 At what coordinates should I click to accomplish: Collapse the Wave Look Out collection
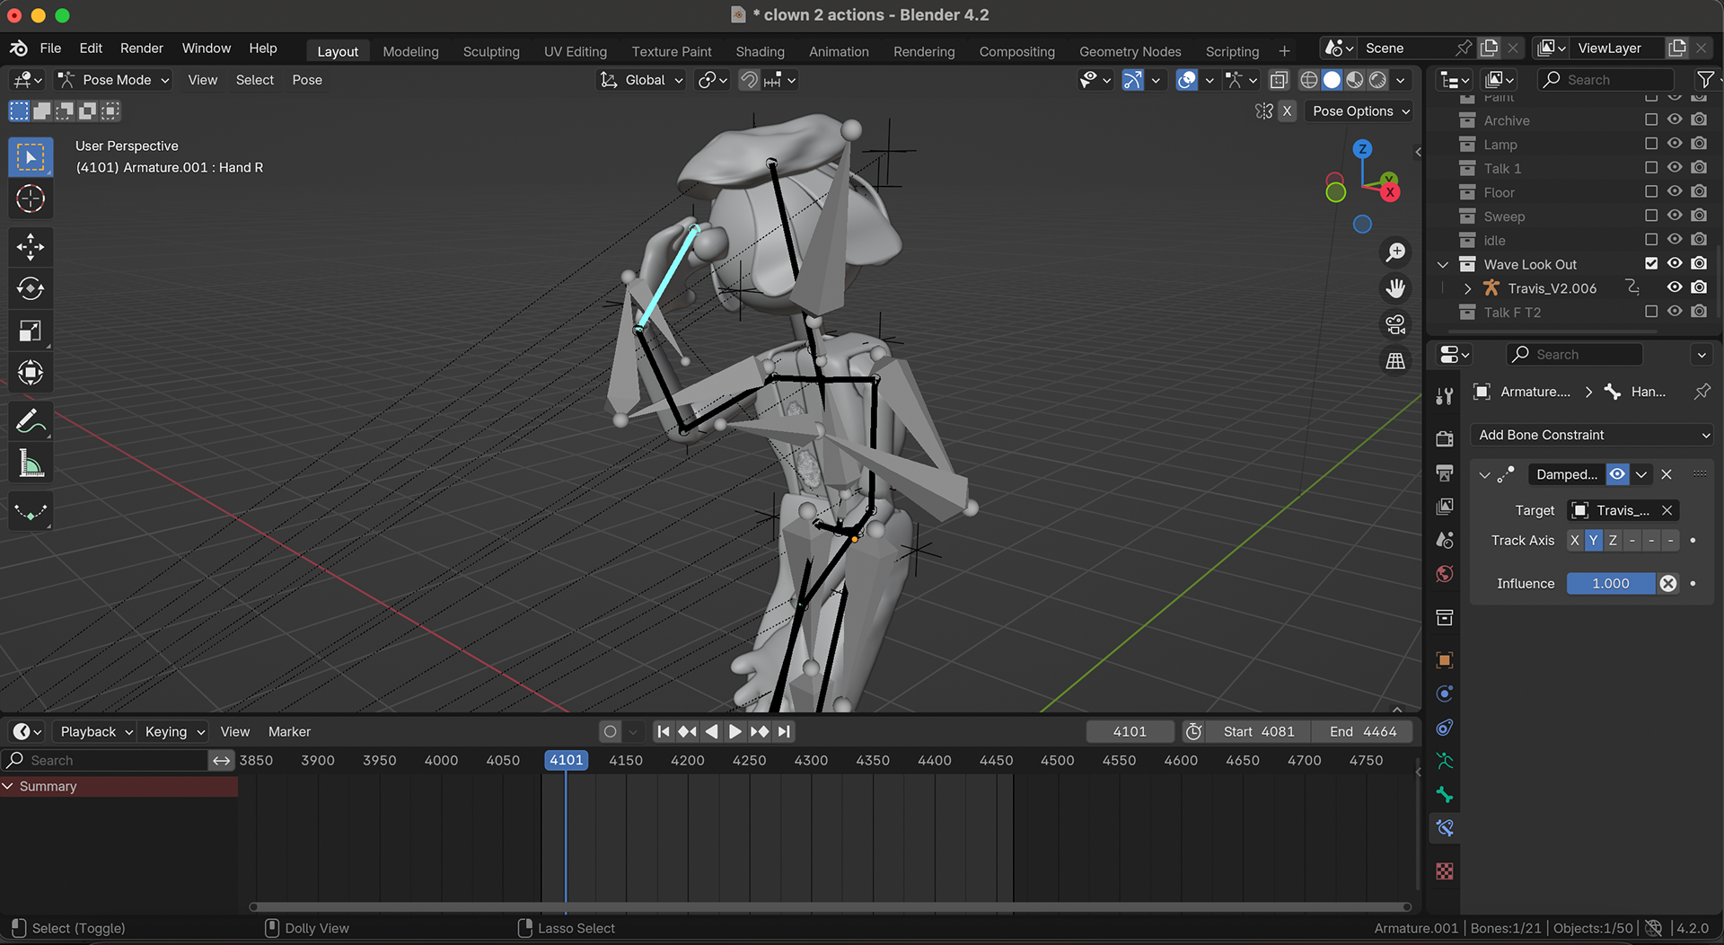point(1443,264)
